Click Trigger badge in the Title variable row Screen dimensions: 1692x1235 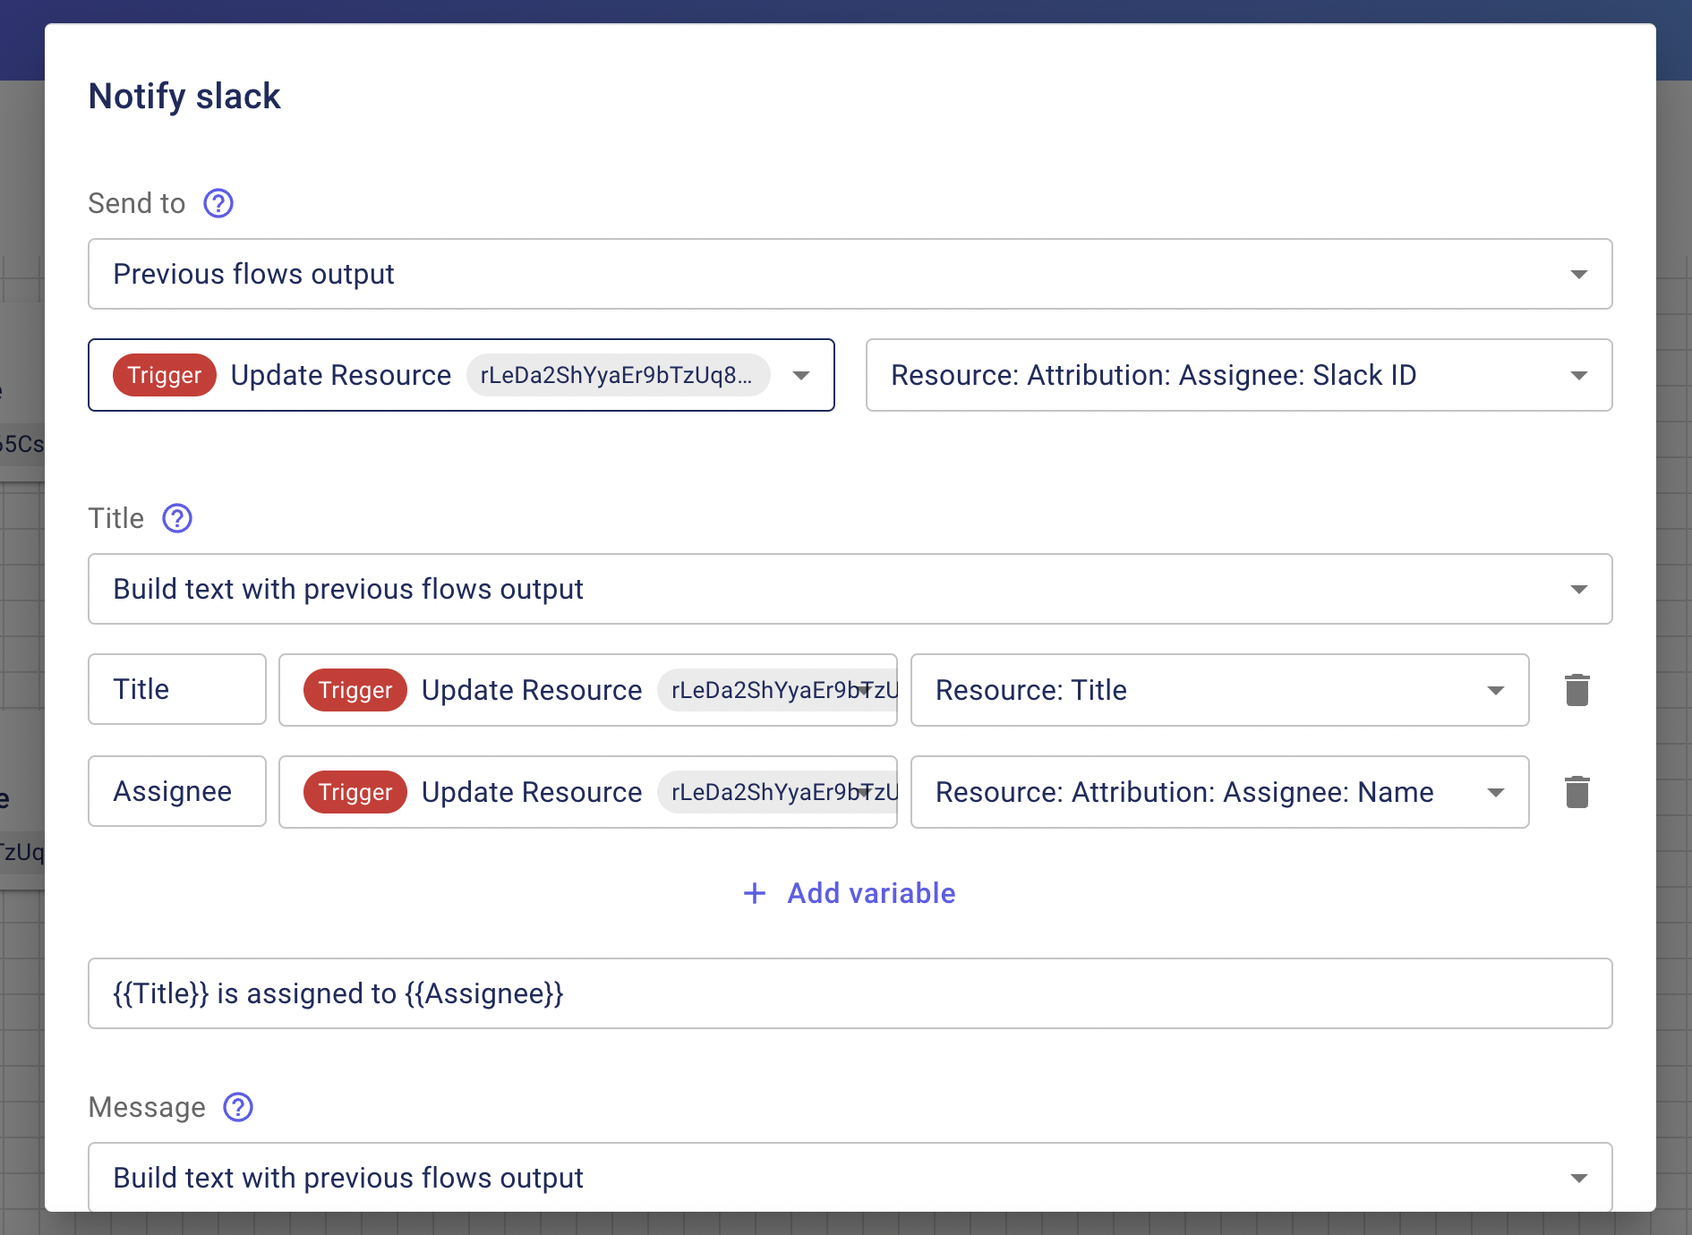tap(355, 690)
